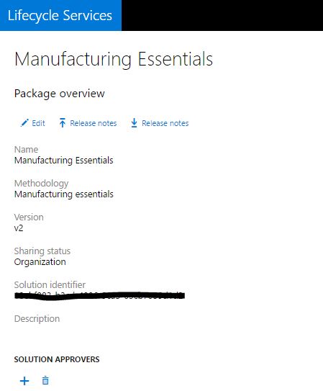Click the Solution identifier label

click(50, 284)
